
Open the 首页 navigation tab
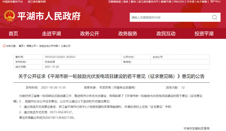13,34
